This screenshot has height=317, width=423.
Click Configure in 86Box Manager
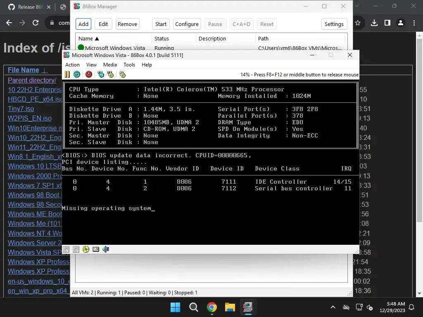(x=187, y=24)
